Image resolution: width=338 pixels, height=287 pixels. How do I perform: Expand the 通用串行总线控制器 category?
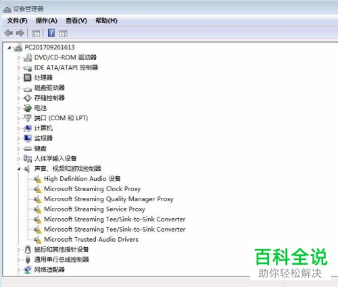[x=19, y=260]
